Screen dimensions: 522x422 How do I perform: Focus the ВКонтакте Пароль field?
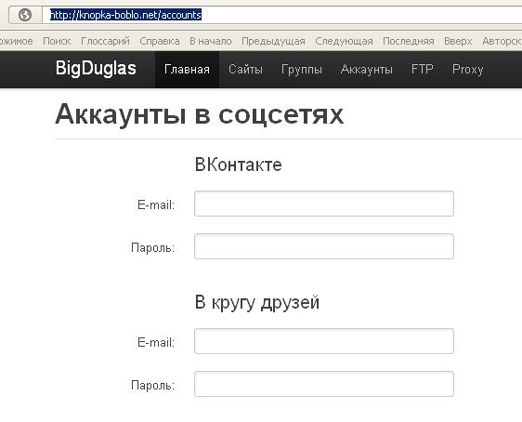(324, 246)
